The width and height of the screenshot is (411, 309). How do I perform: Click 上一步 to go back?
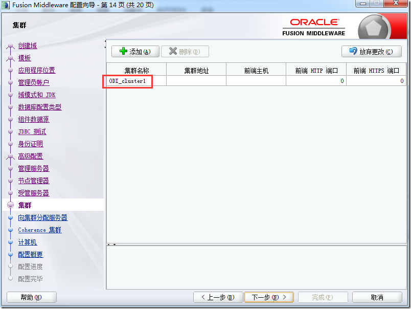click(218, 297)
